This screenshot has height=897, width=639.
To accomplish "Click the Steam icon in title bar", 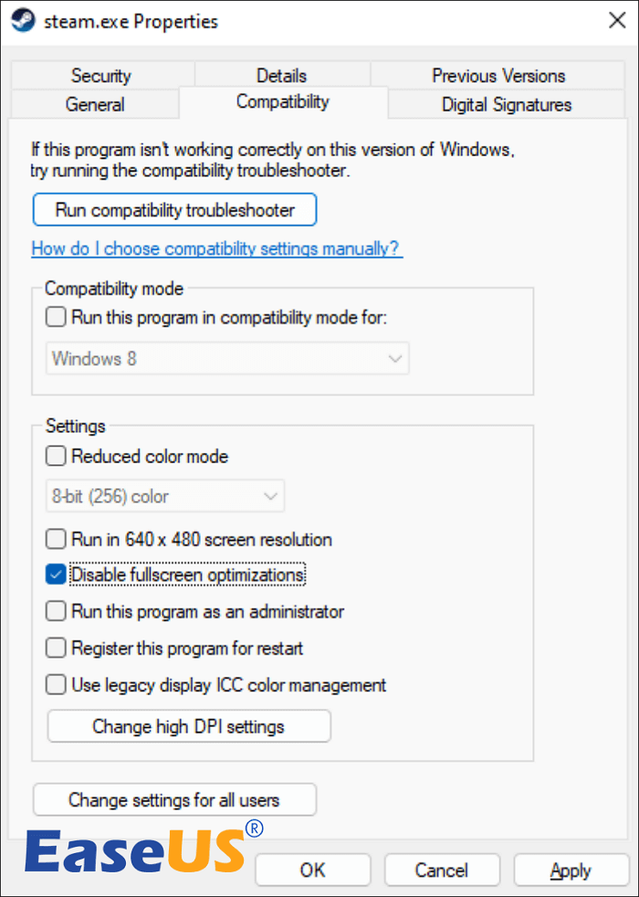I will (x=25, y=21).
